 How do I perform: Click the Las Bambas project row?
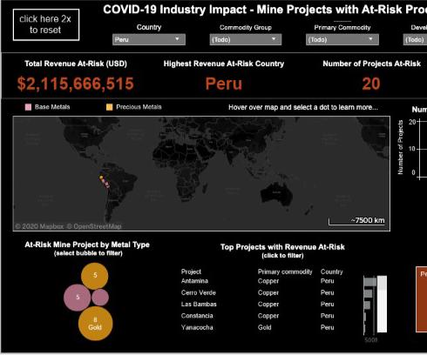pyautogui.click(x=258, y=305)
